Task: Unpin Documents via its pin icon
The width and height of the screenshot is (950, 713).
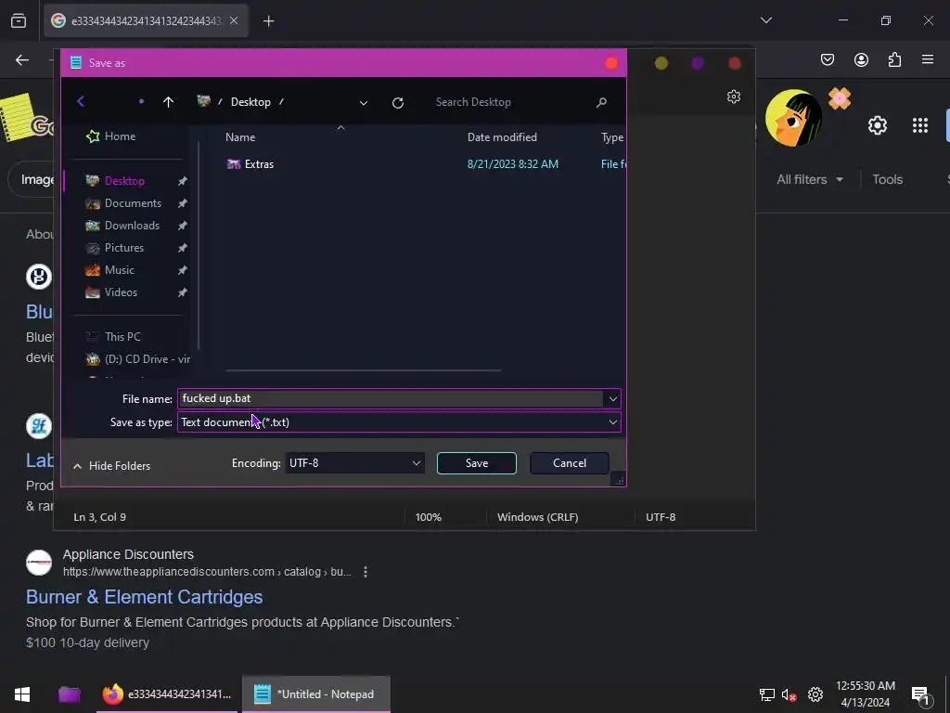Action: pyautogui.click(x=183, y=203)
